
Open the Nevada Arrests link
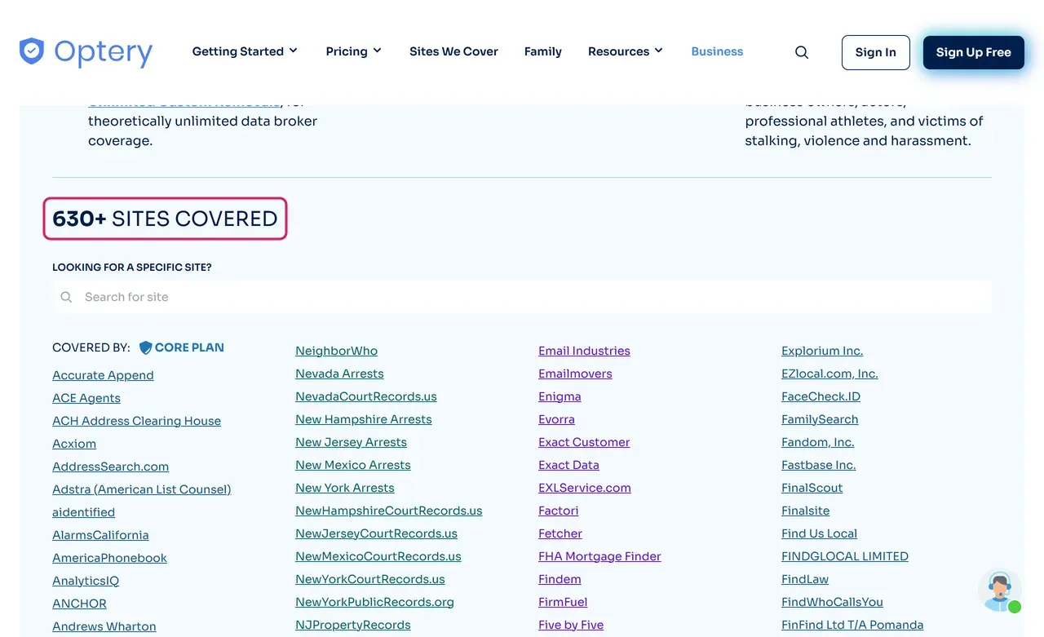coord(339,374)
